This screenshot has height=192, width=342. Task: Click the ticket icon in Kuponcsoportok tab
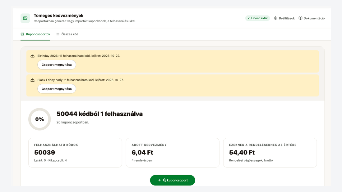point(22,34)
